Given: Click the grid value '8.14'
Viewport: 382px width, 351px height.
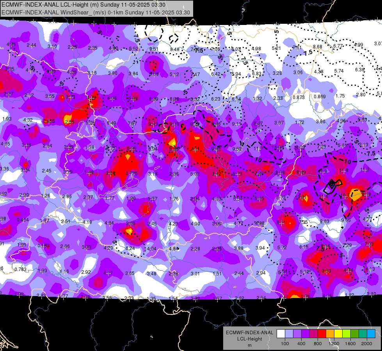Looking at the screenshot, I should point(325,246).
